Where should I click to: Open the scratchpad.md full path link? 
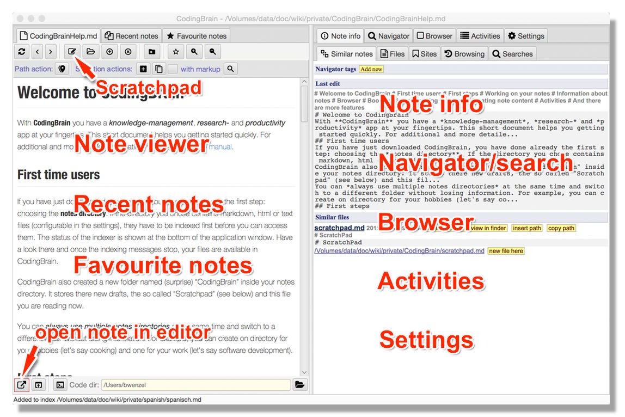400,251
